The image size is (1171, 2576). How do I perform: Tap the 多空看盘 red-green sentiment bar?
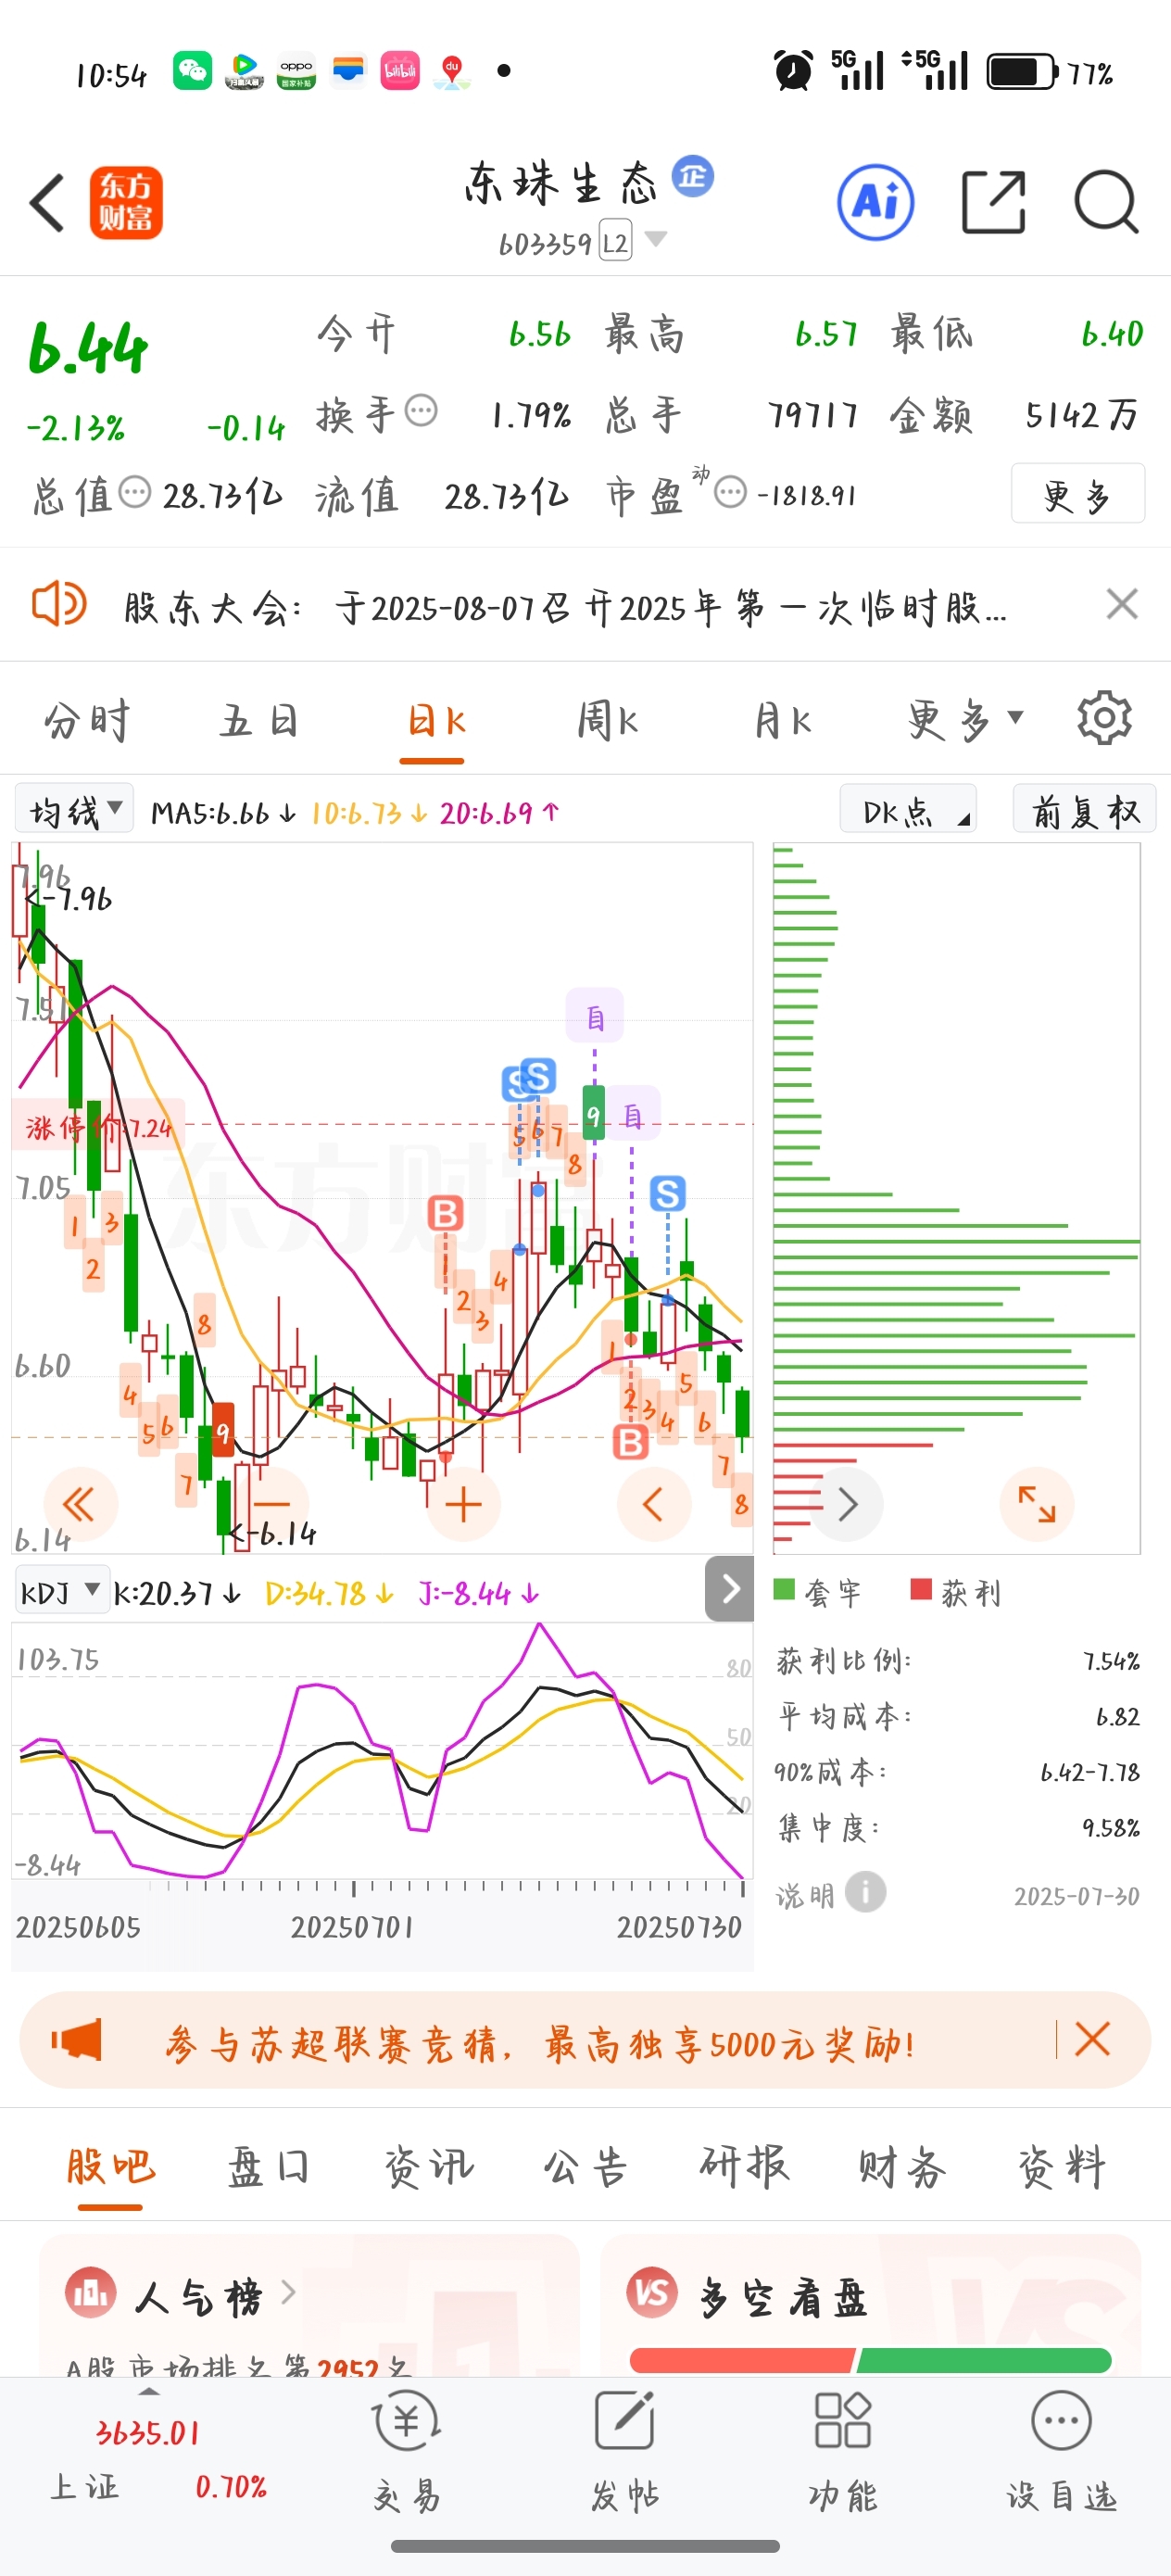click(870, 2360)
